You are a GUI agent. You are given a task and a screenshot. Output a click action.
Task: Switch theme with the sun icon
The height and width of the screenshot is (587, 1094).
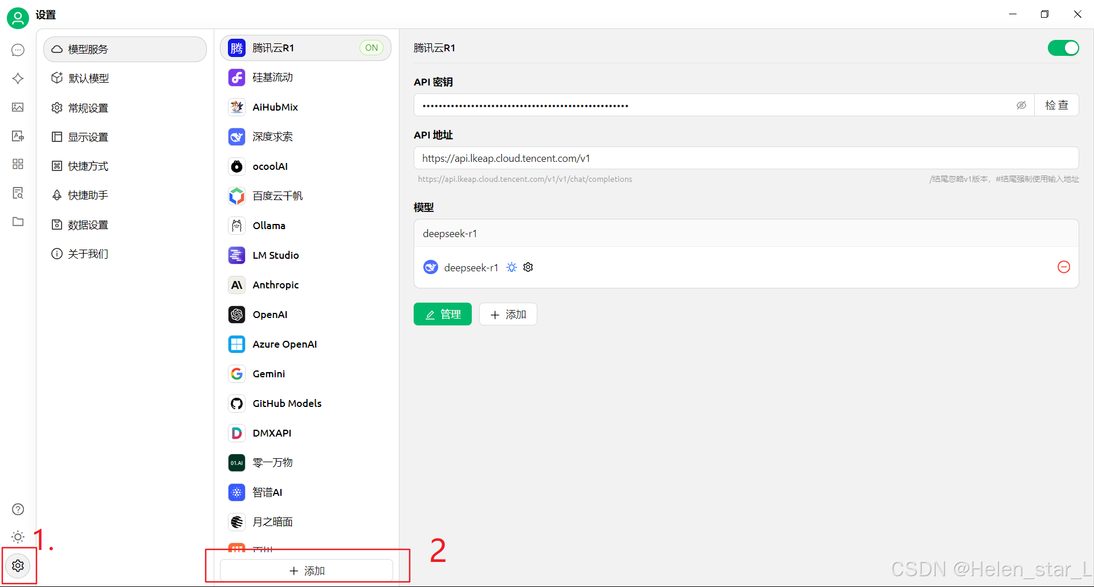[18, 537]
